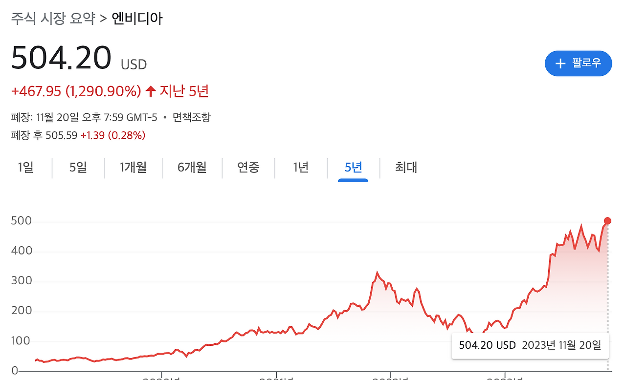Follow the stock with 팔로우 button
The image size is (626, 380).
tap(579, 63)
